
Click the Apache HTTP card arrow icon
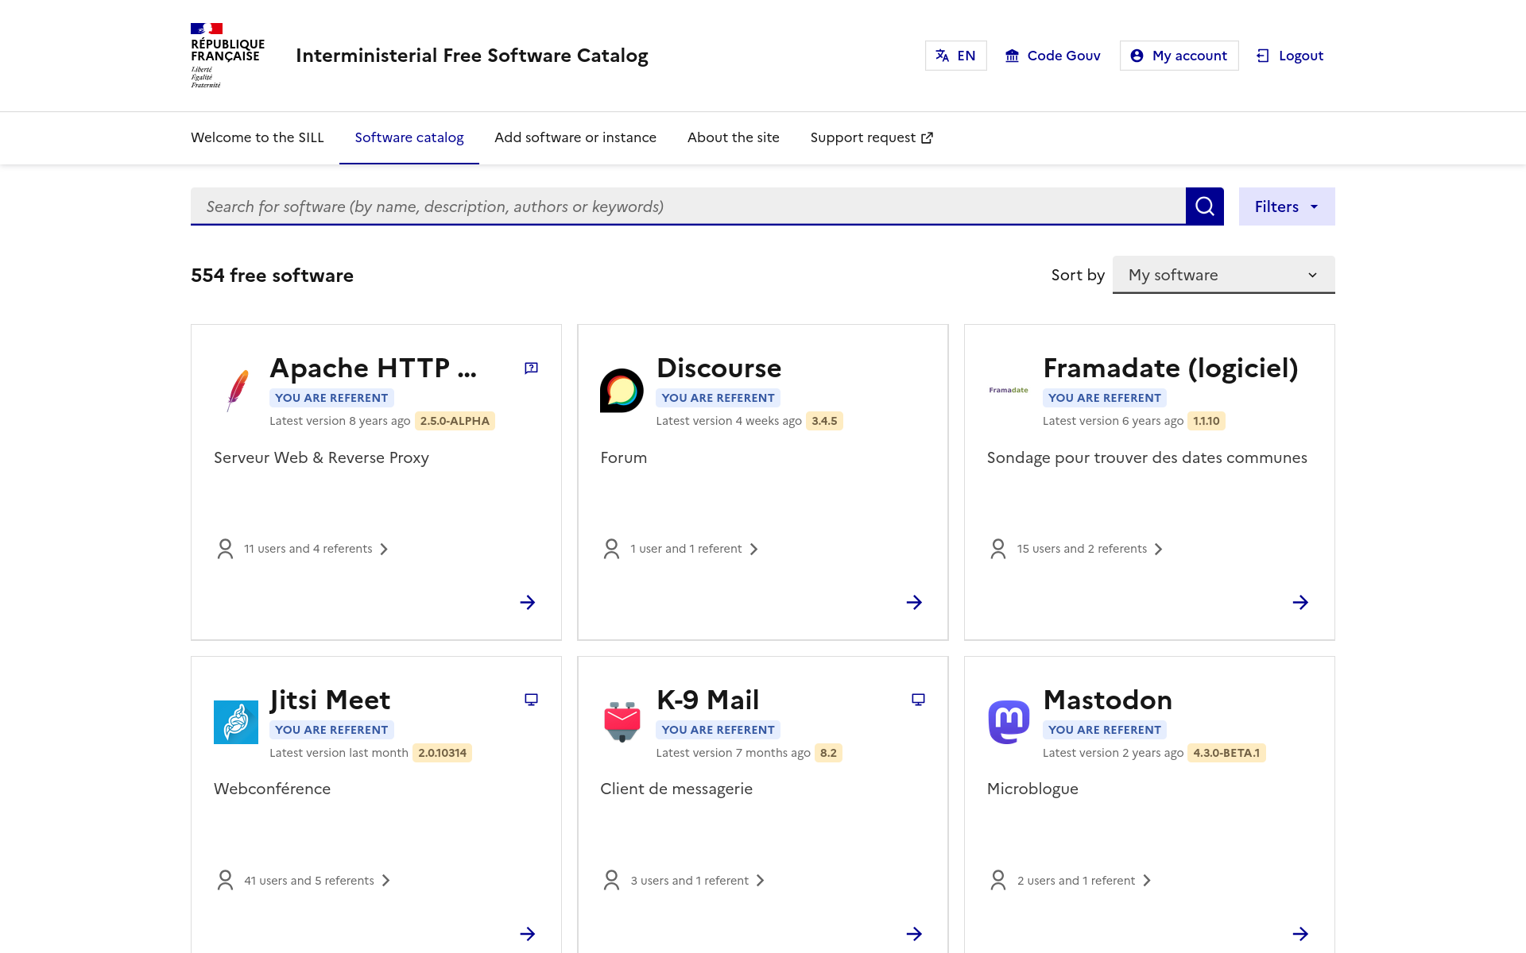point(528,602)
